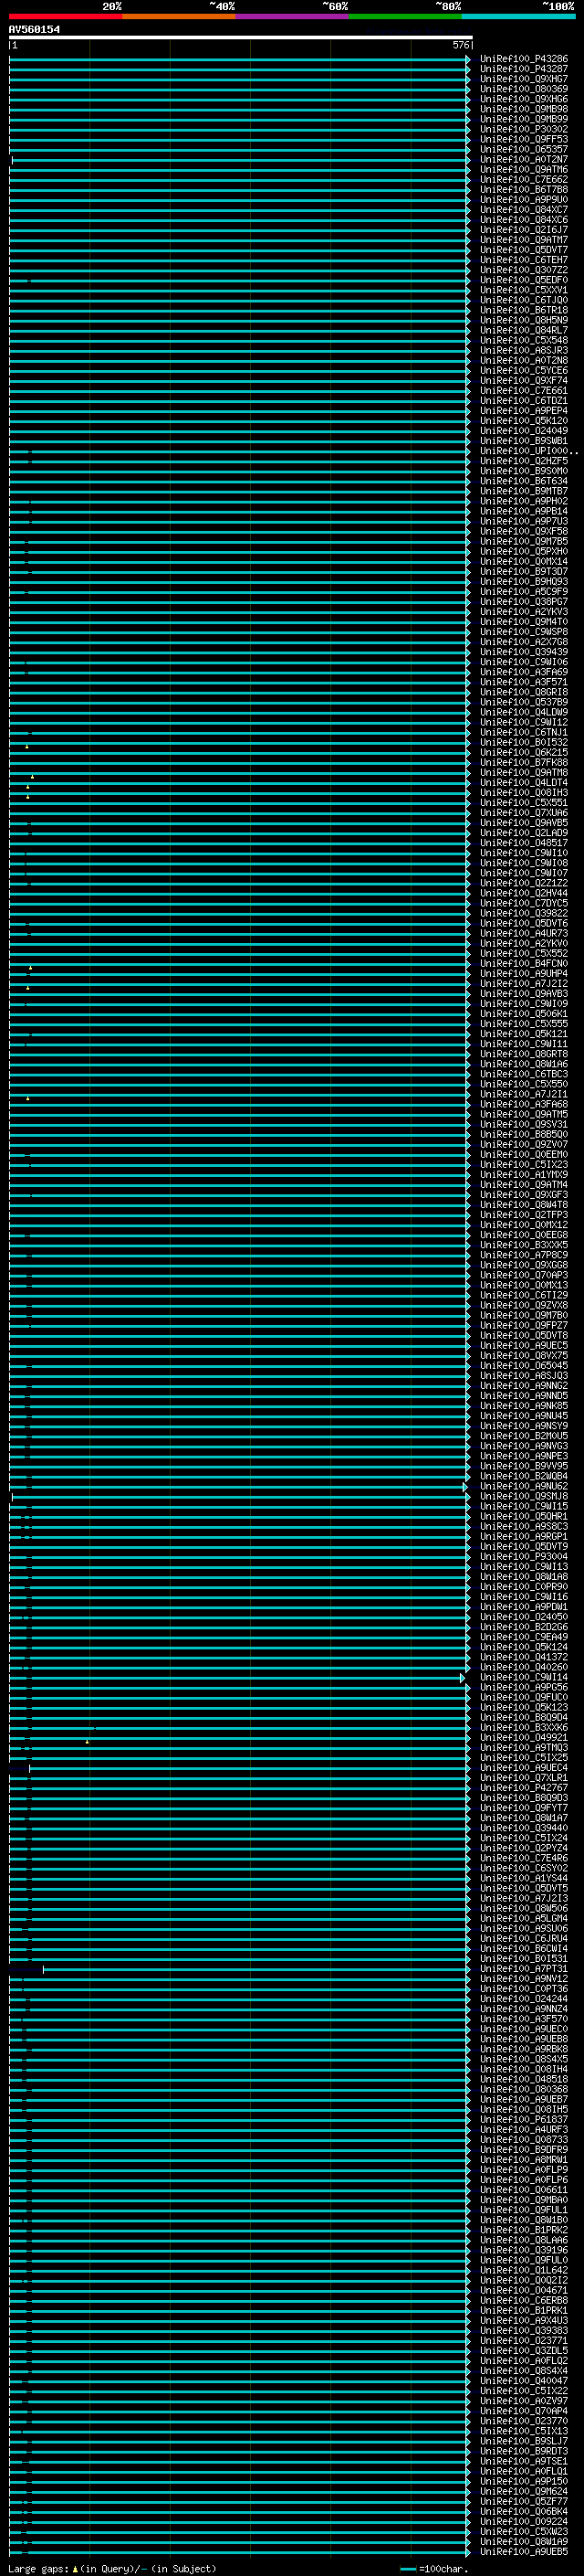Click the UniRef100_A9UEC4 label
The image size is (584, 2576).
[523, 1768]
